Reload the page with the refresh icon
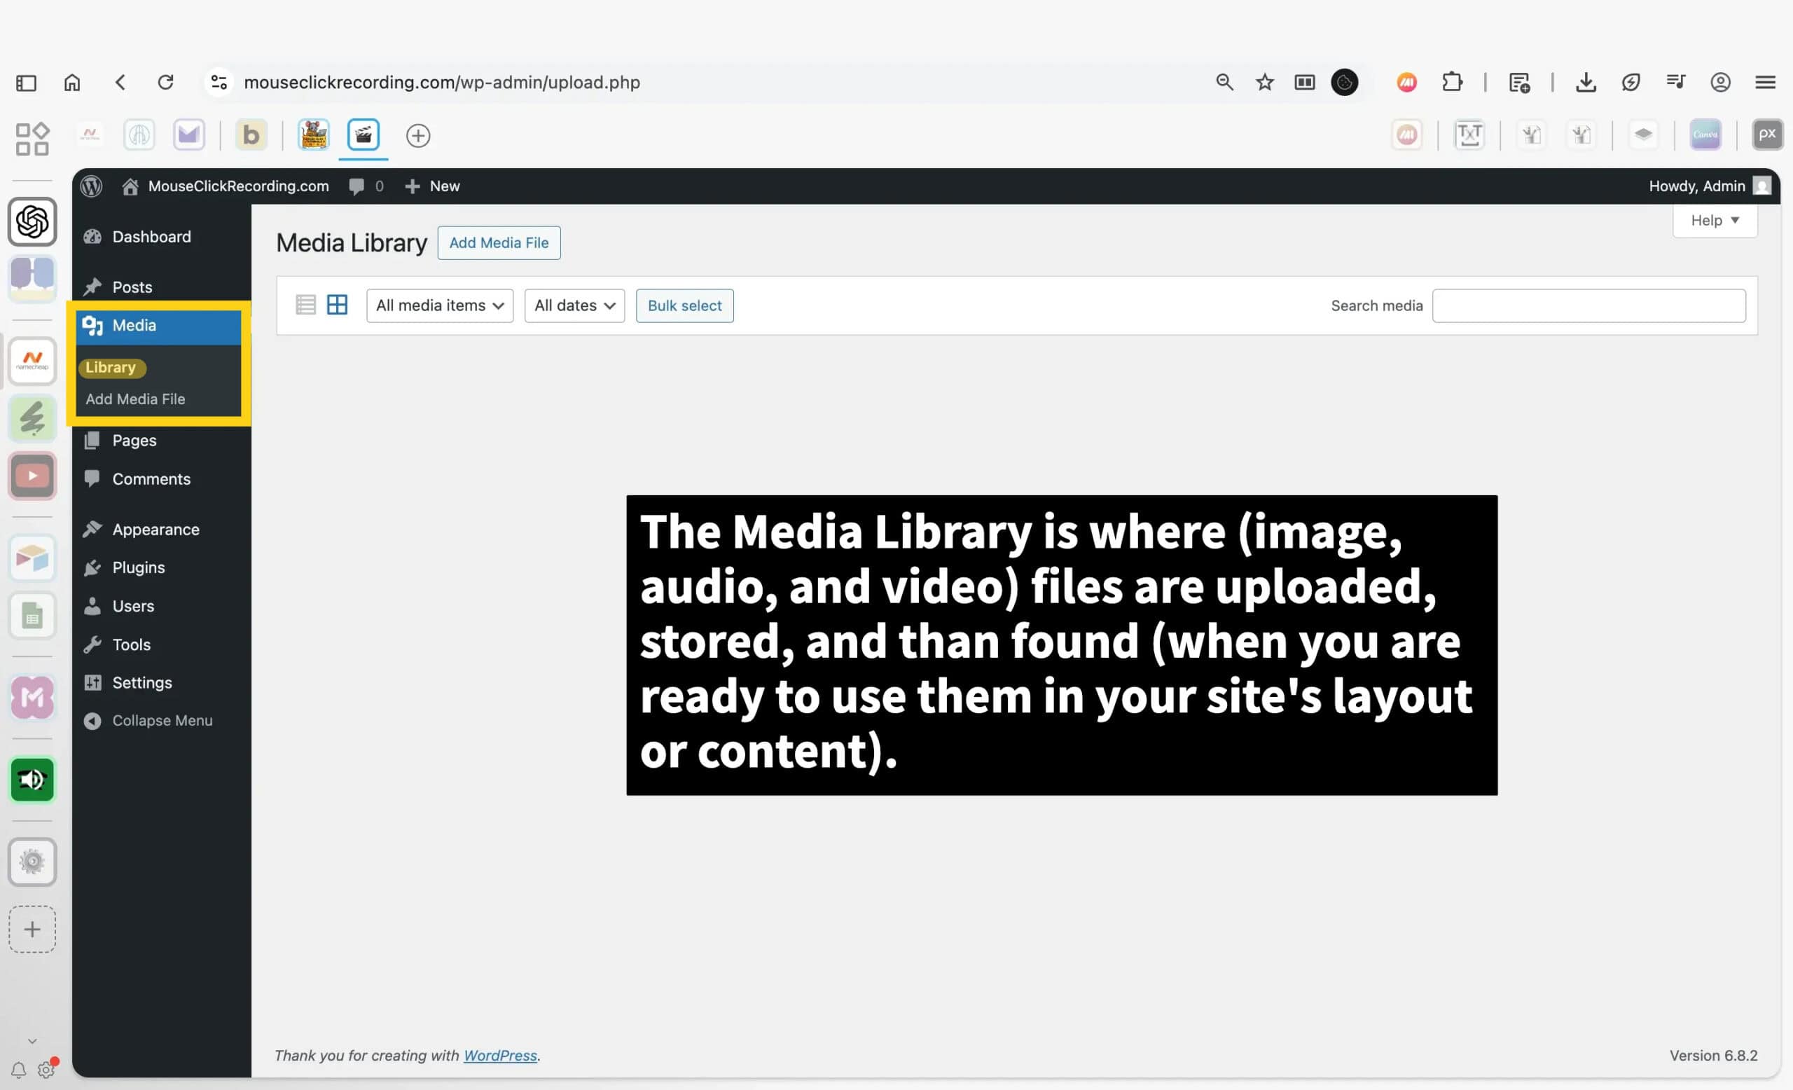 point(166,82)
